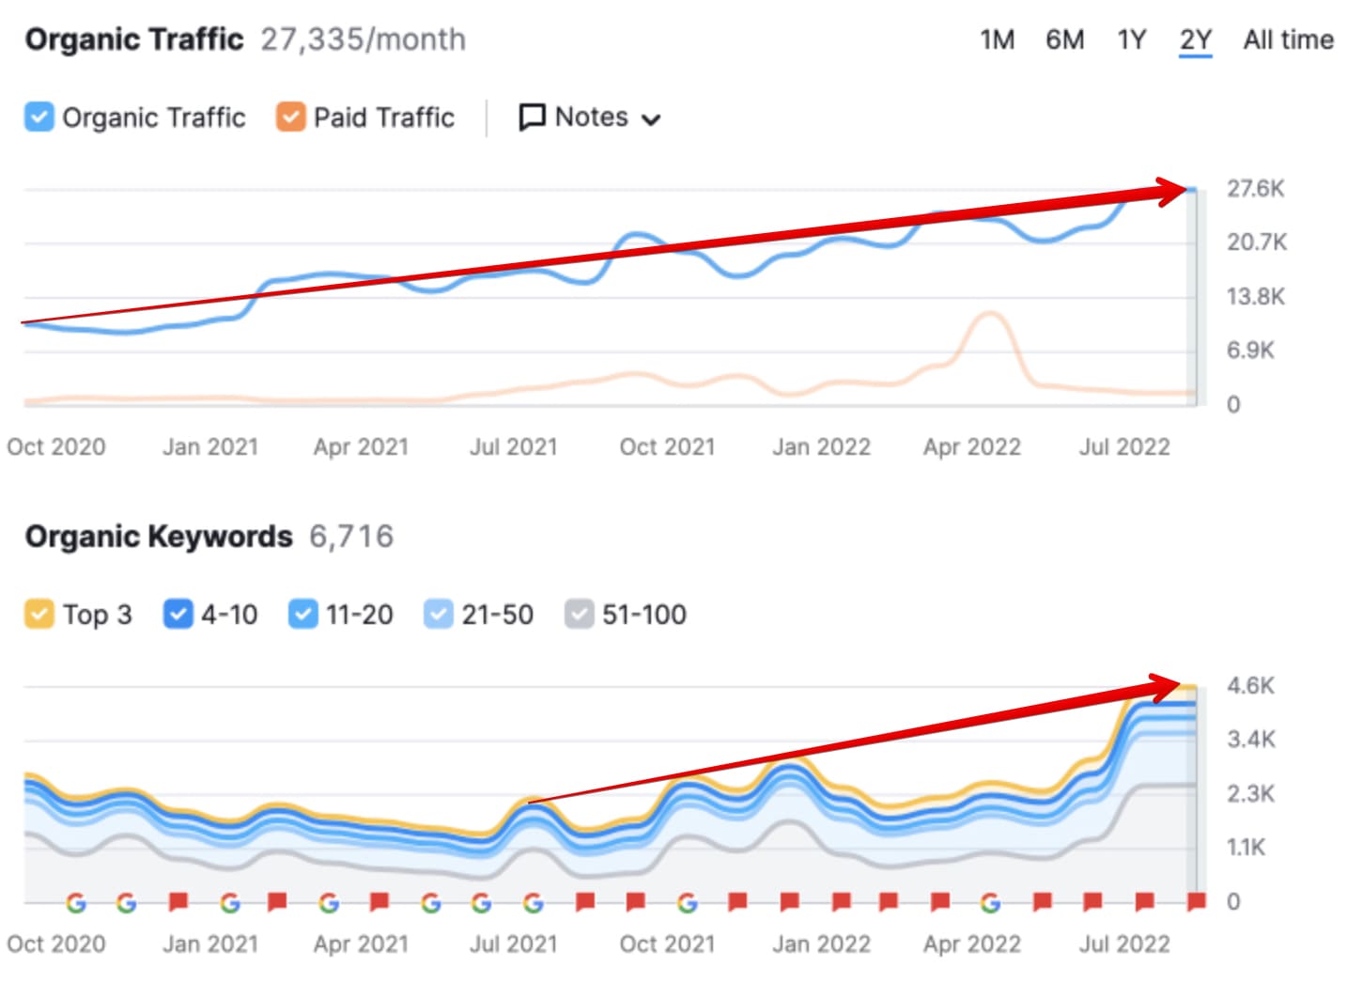This screenshot has height=983, width=1347.
Task: Click the Google update icon near Jan 2021
Action: coord(232,904)
